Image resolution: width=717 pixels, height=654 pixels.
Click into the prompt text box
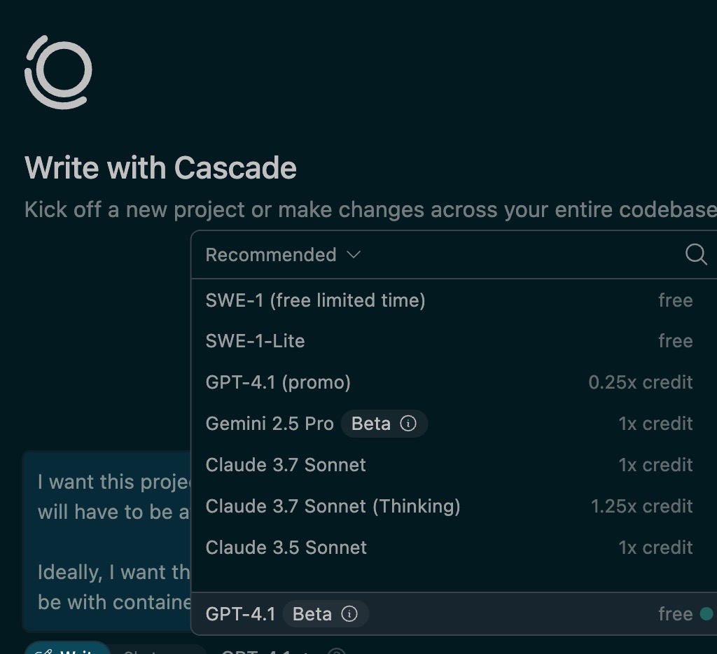(106, 541)
